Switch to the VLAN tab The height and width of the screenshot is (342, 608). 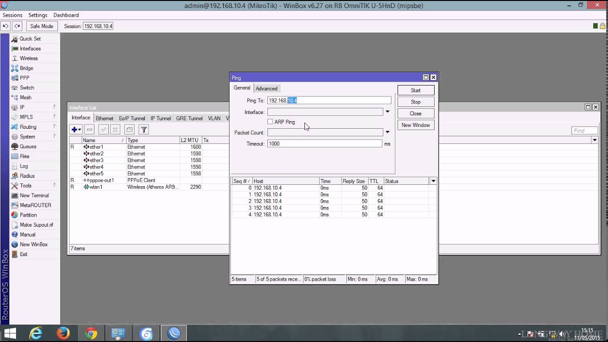pyautogui.click(x=214, y=118)
